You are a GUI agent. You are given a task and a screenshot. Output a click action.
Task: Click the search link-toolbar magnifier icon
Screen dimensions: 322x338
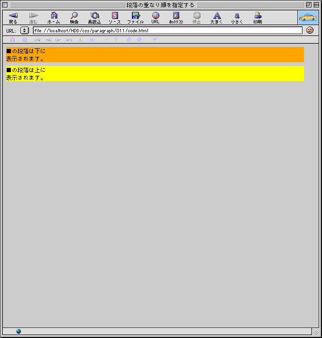[x=106, y=39]
